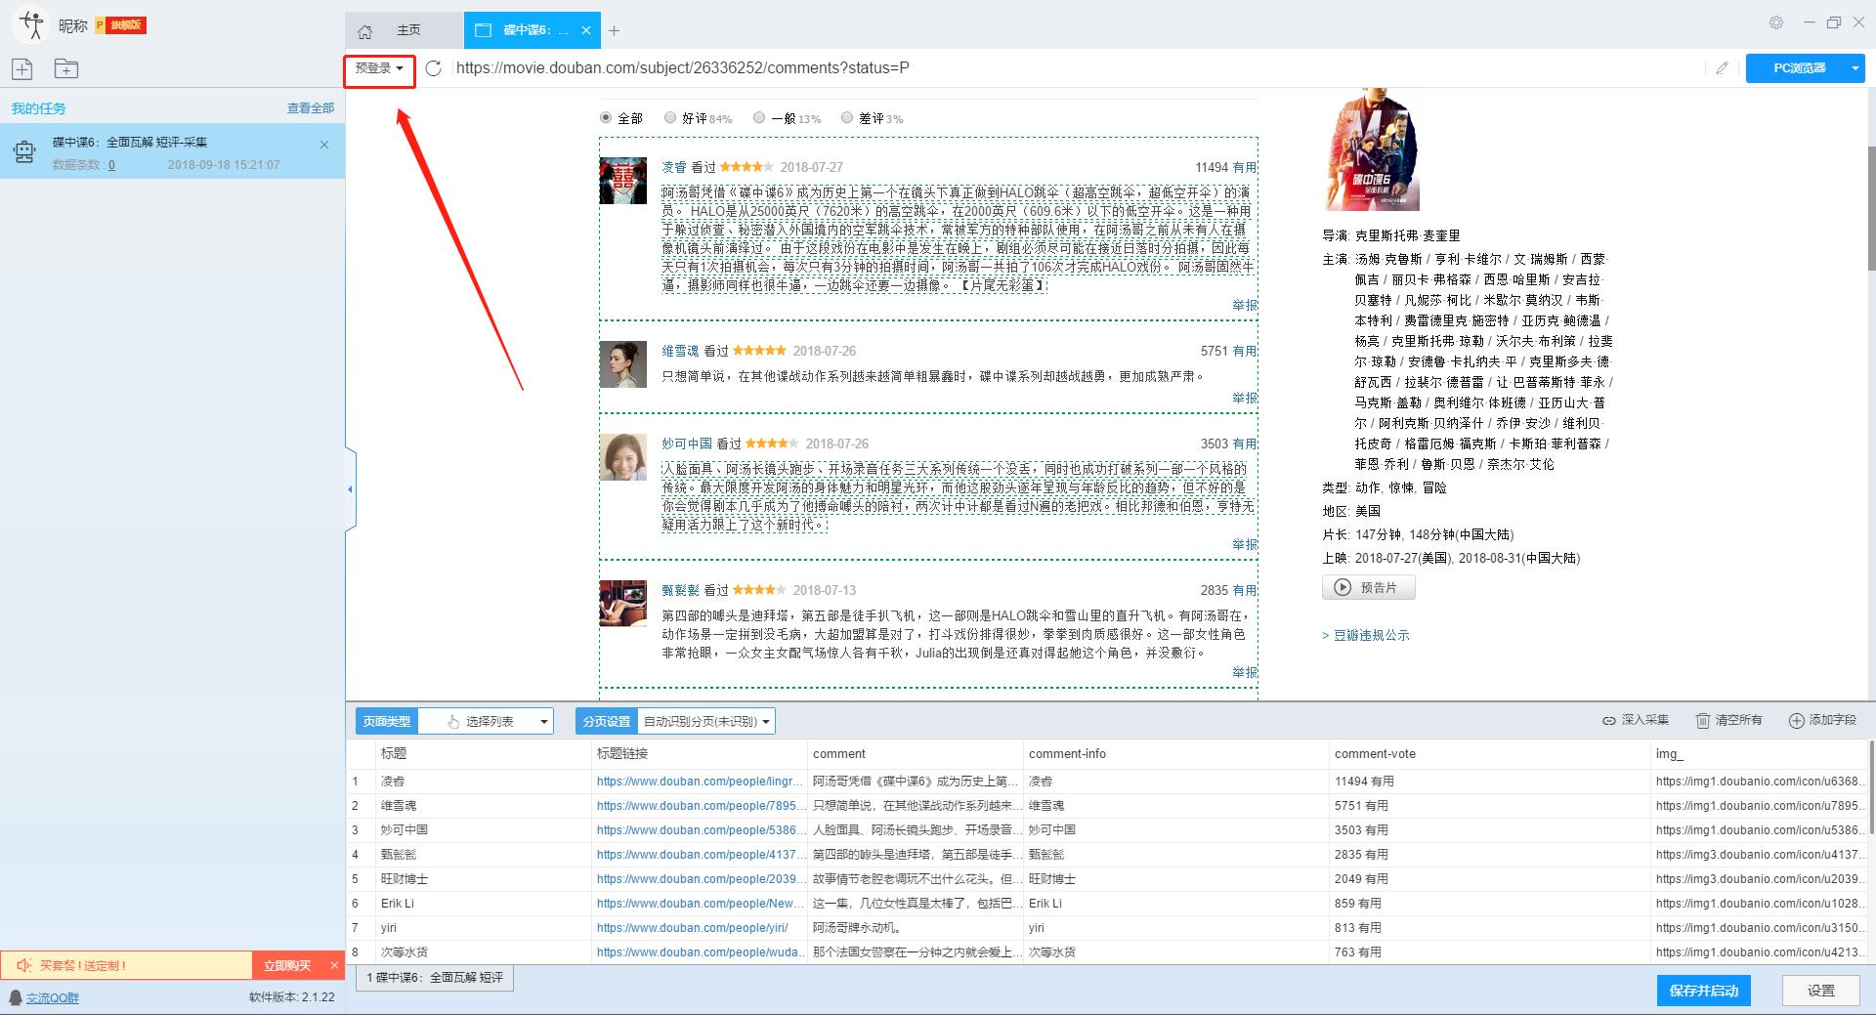The width and height of the screenshot is (1876, 1015).
Task: Collapse the left sidebar panel handle
Action: click(x=350, y=489)
